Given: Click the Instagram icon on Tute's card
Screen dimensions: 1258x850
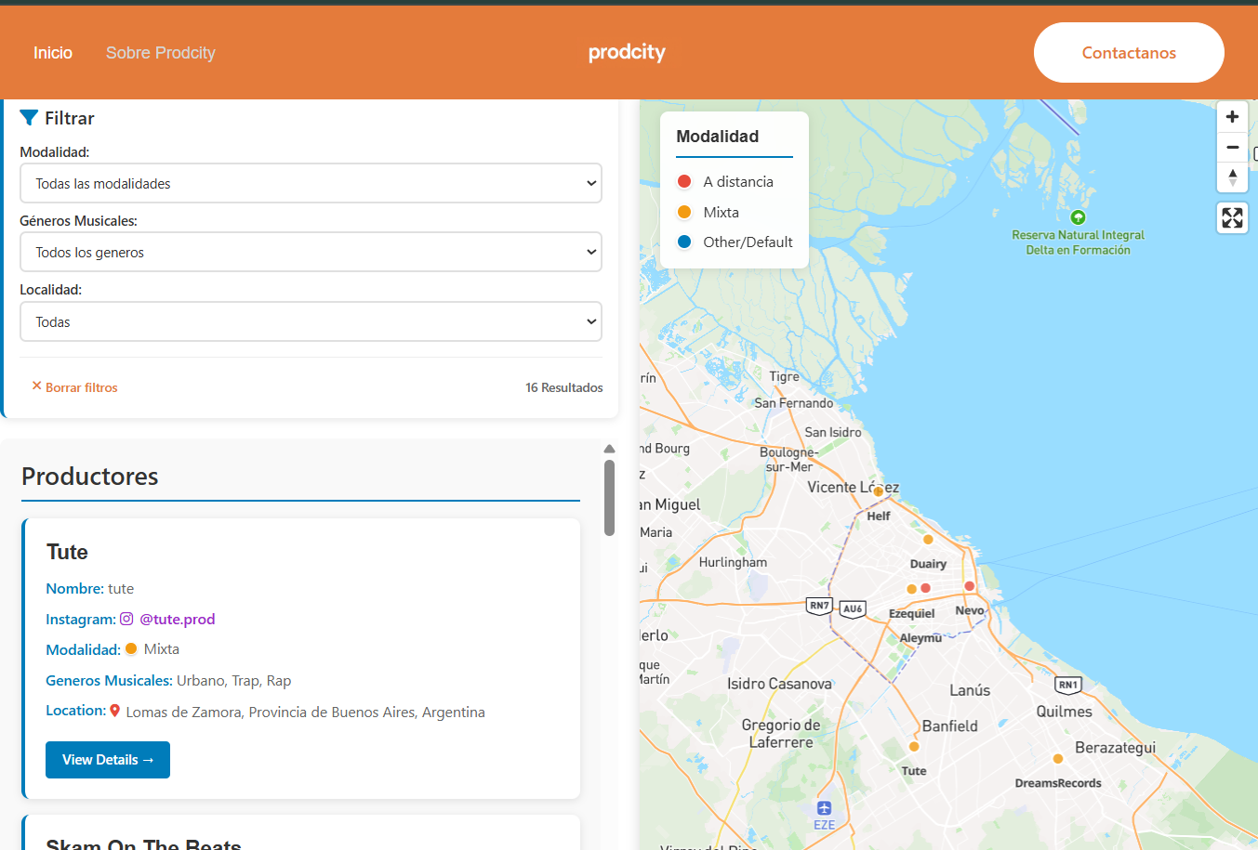Looking at the screenshot, I should [x=127, y=619].
